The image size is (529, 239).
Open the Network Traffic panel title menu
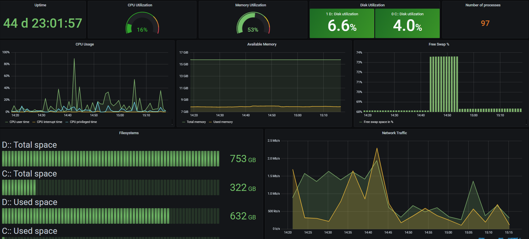[x=394, y=133]
